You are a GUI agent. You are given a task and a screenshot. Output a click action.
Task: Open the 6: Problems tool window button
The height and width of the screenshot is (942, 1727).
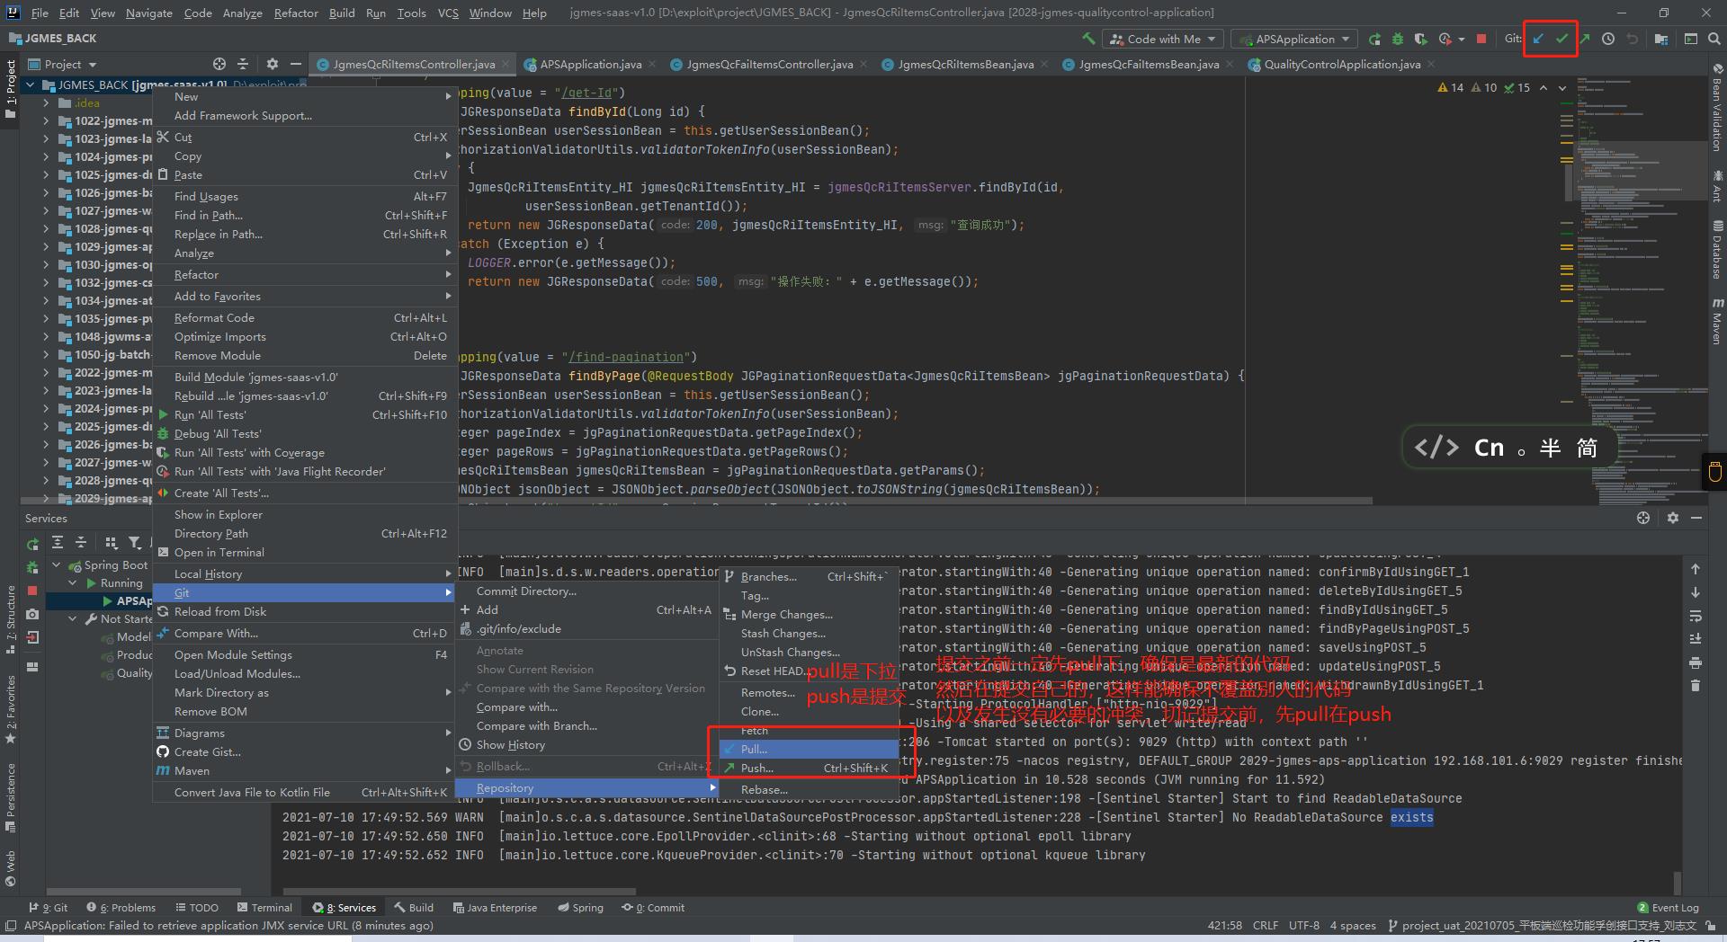point(121,907)
